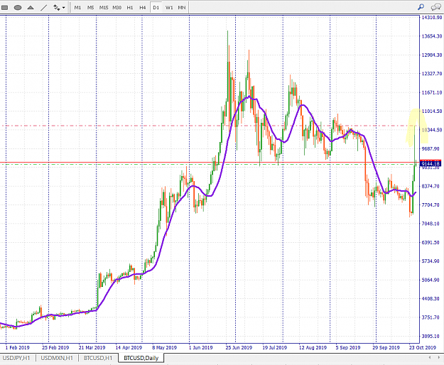Click the 12 Aug 2019 date label
The height and width of the screenshot is (365, 444).
313,347
